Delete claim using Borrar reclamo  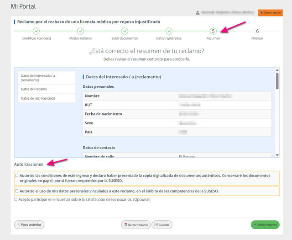click(136, 224)
